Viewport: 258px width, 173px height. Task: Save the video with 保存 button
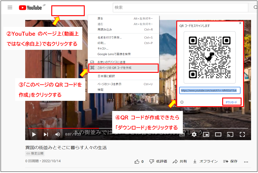tap(230, 161)
